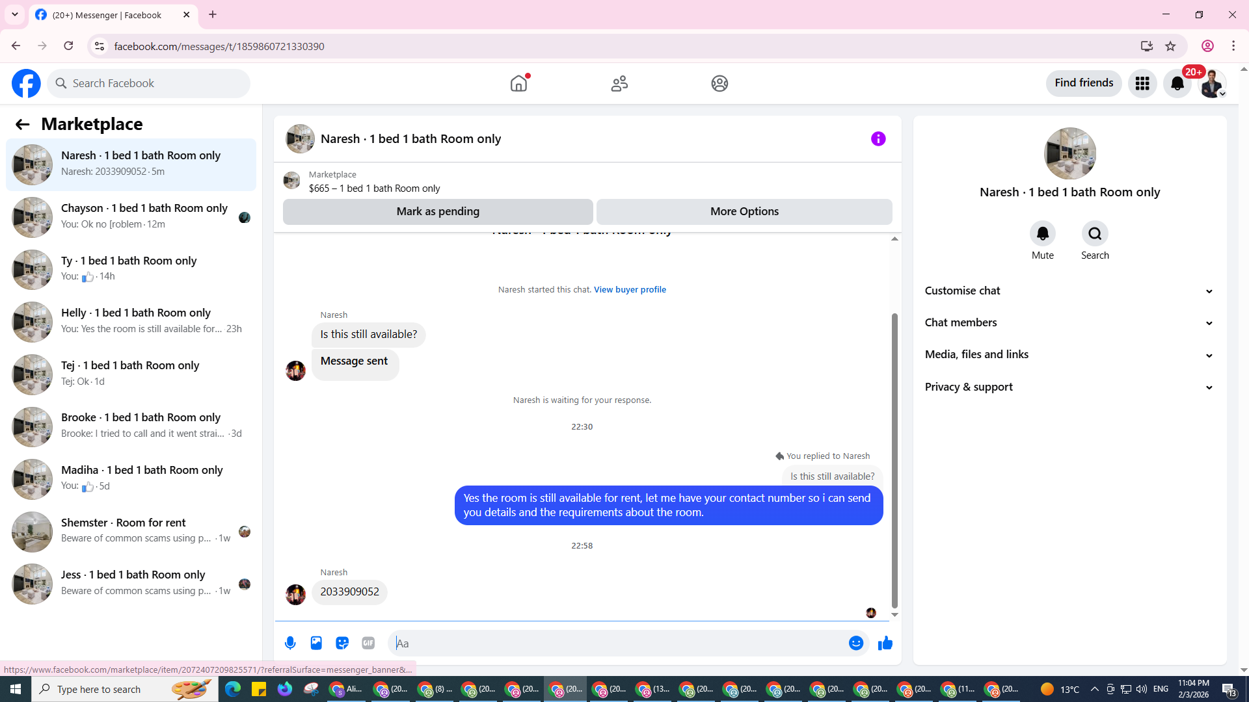This screenshot has width=1249, height=702.
Task: Open the sticker picker icon
Action: (x=342, y=643)
